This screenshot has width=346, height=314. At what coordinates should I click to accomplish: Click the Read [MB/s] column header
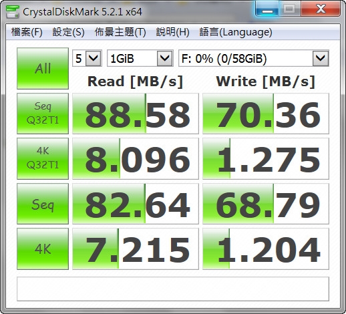(136, 82)
